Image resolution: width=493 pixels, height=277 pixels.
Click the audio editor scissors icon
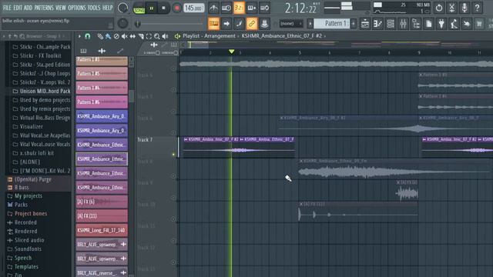(452, 8)
